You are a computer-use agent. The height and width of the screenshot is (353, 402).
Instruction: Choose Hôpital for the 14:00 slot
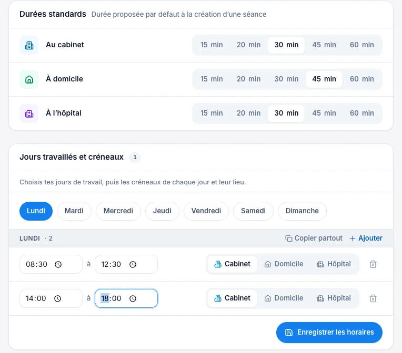[x=334, y=298]
